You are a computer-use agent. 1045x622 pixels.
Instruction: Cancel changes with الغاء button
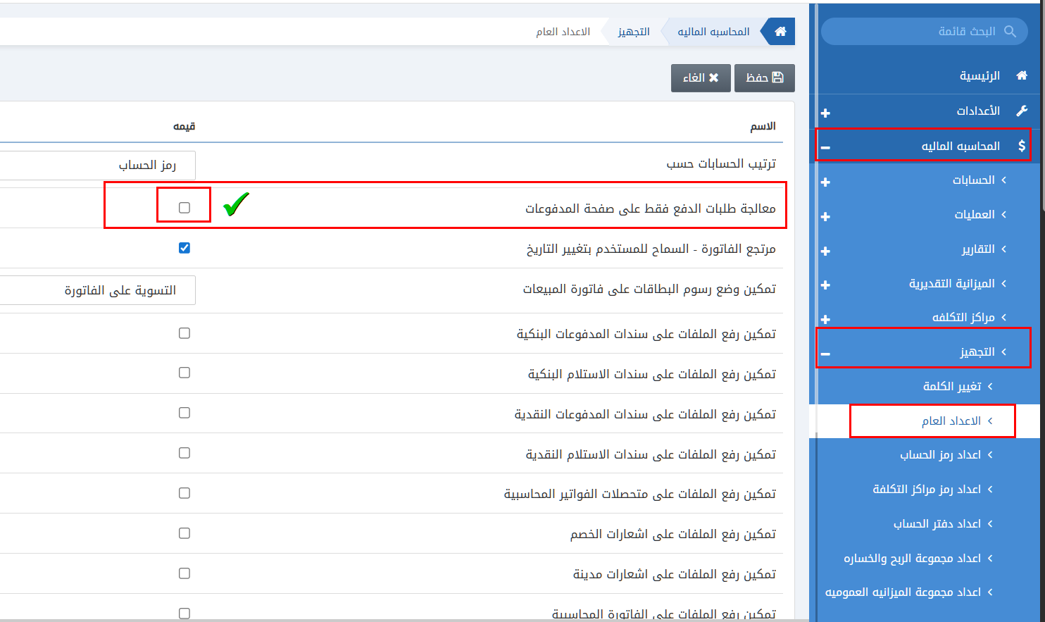pyautogui.click(x=701, y=77)
